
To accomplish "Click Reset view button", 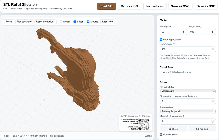I will 108,22.
